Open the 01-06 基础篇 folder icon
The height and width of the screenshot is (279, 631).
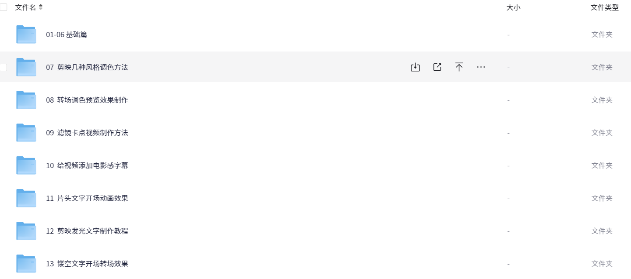[26, 34]
